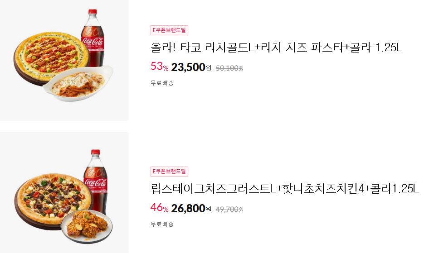The image size is (429, 253).
Task: Select the E쿠폰브랜드딜 badge on the taco pizza deal
Action: click(x=169, y=30)
